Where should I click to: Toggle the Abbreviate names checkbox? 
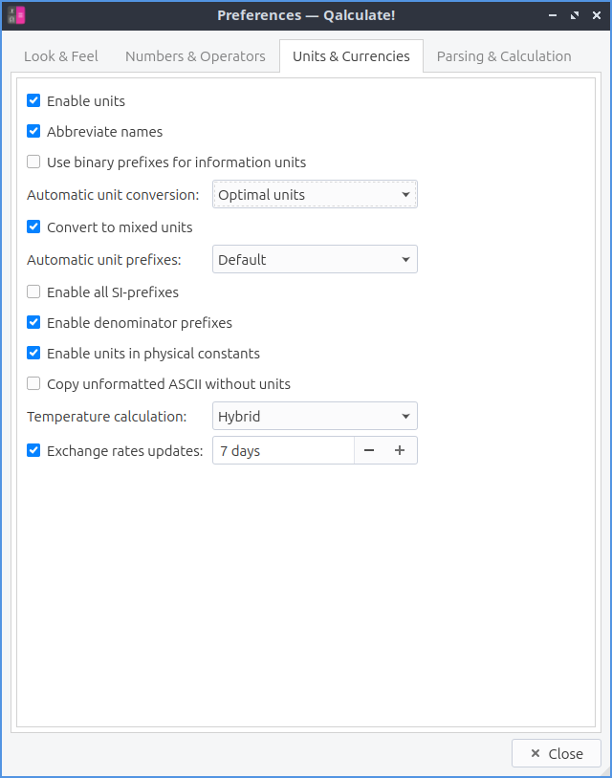click(33, 132)
